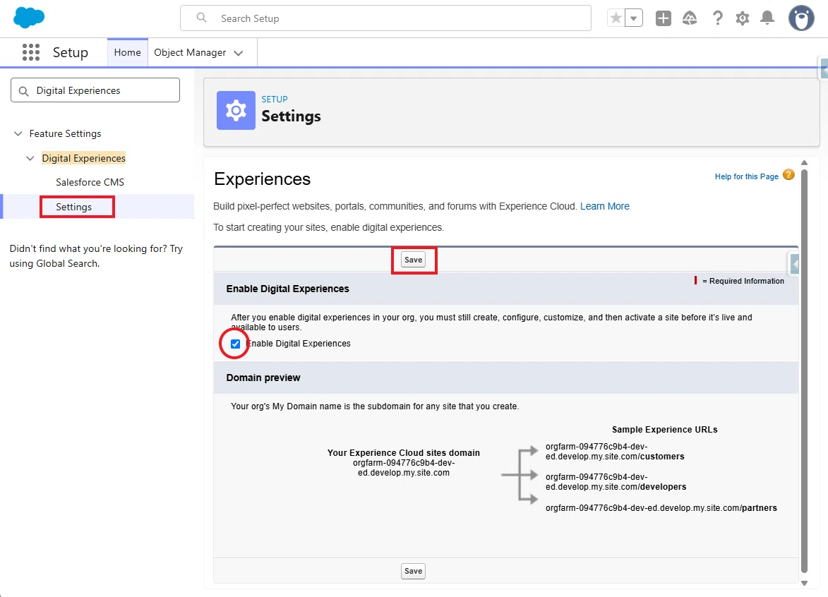This screenshot has height=597, width=828.
Task: Click the sample URL ending in developers
Action: click(616, 482)
